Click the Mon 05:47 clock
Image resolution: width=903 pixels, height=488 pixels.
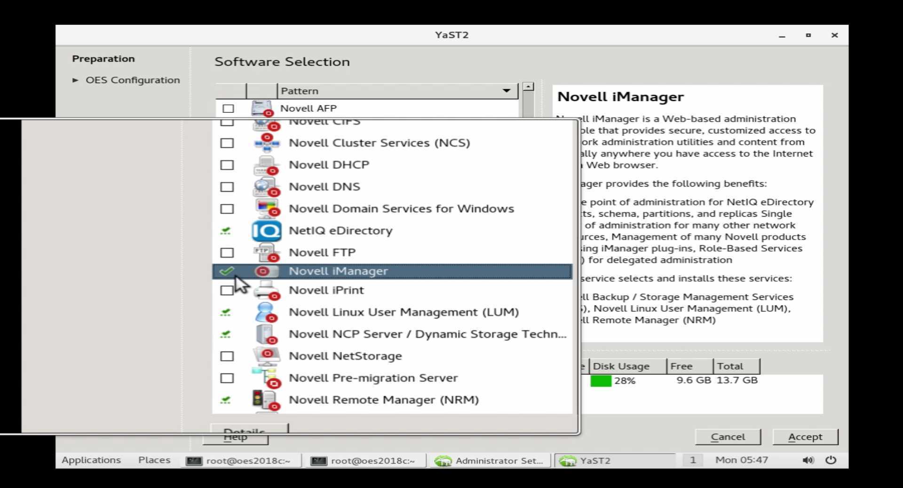point(742,460)
